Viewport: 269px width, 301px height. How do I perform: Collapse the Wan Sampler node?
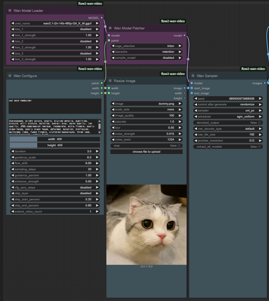tap(193, 76)
